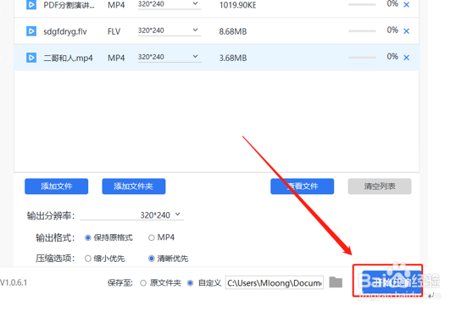Click the 清空列表 button
The width and height of the screenshot is (467, 312).
[380, 187]
